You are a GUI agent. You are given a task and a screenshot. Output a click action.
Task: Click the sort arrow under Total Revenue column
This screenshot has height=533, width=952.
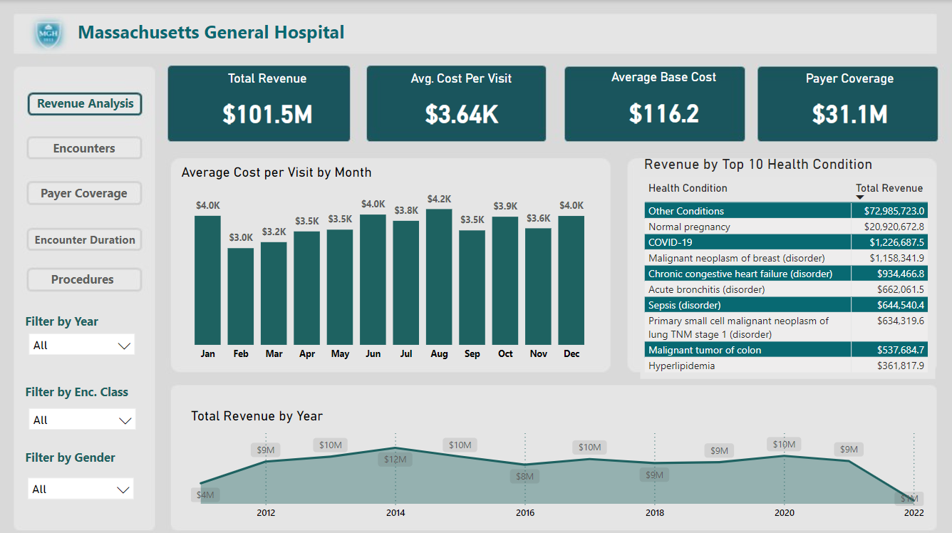(859, 197)
